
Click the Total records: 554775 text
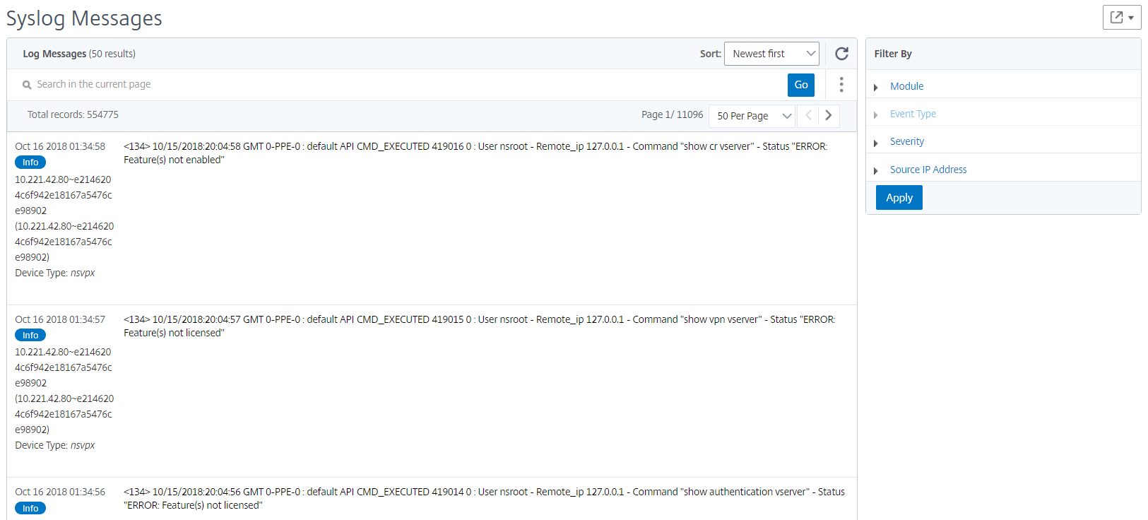pyautogui.click(x=73, y=114)
